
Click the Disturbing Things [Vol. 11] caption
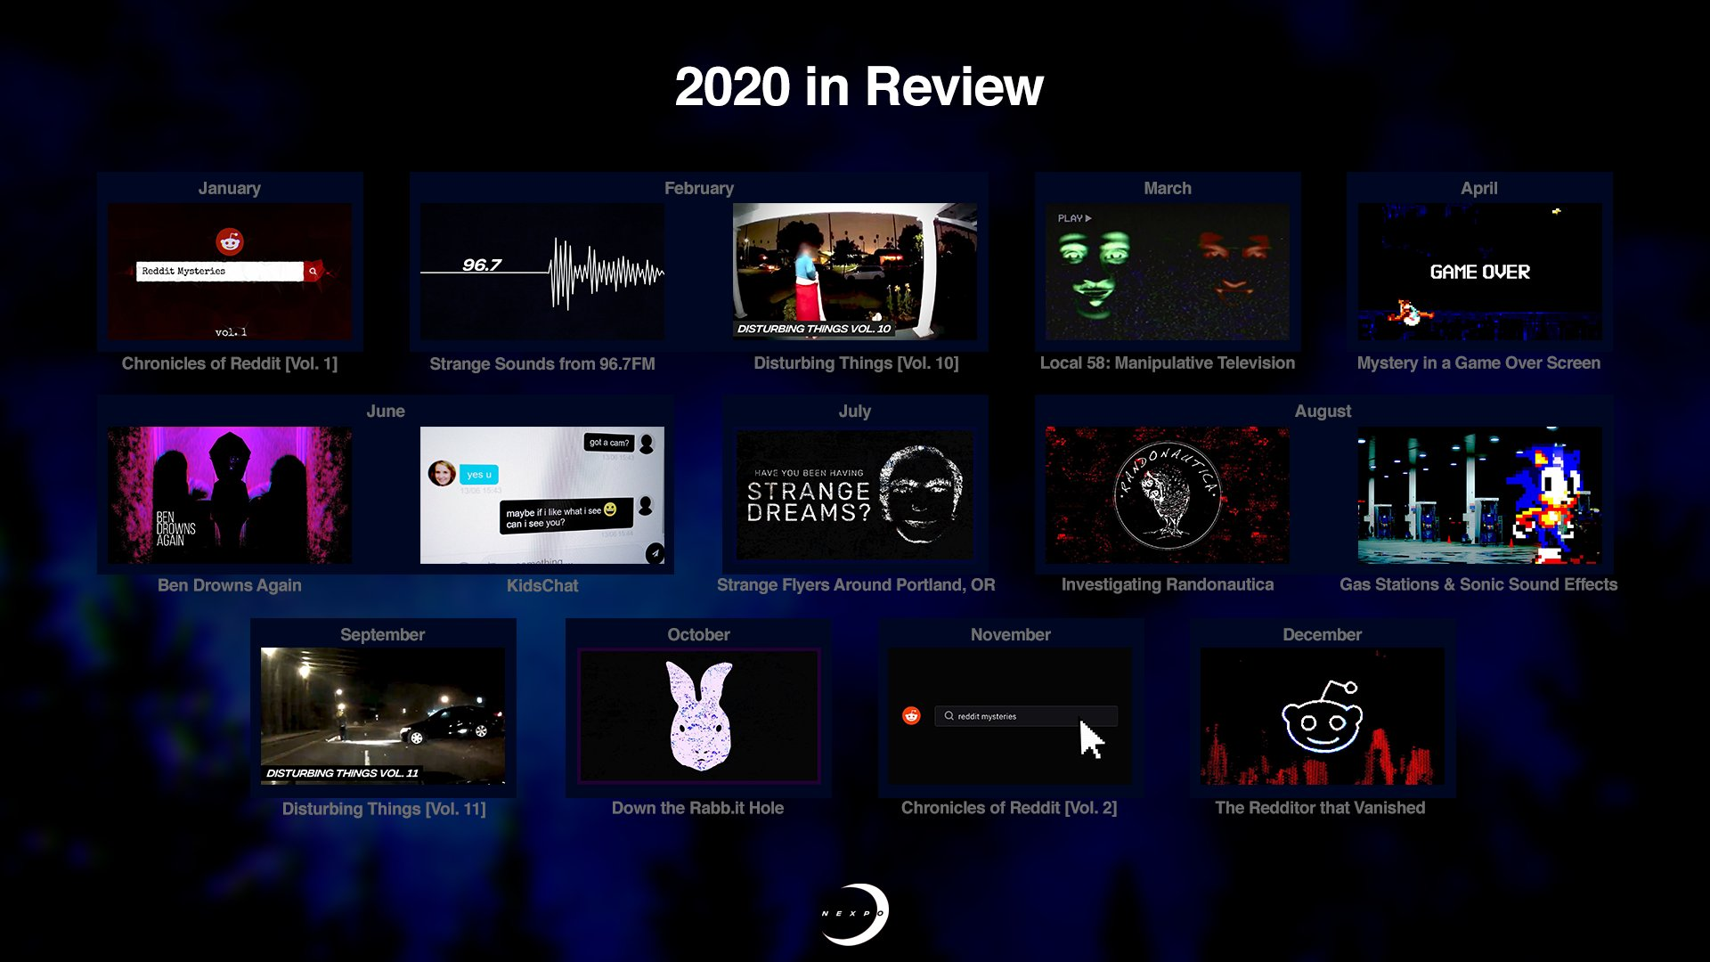tap(384, 809)
